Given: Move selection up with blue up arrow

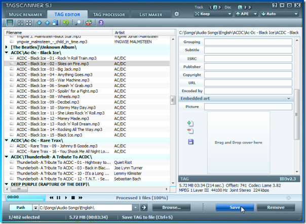Looking at the screenshot, I should coord(47,23).
